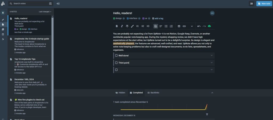Set heading level H1
Image resolution: width=273 pixels, height=120 pixels.
coord(138,26)
